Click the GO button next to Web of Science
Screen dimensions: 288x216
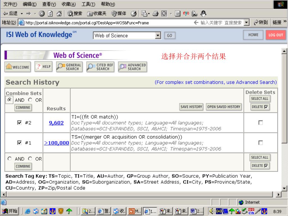point(170,35)
